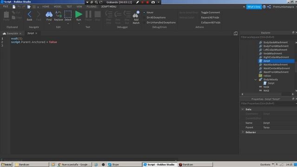Viewport: 297px width, 167px height.
Task: Open the dropdown arrow under Find
Action: pos(49,24)
